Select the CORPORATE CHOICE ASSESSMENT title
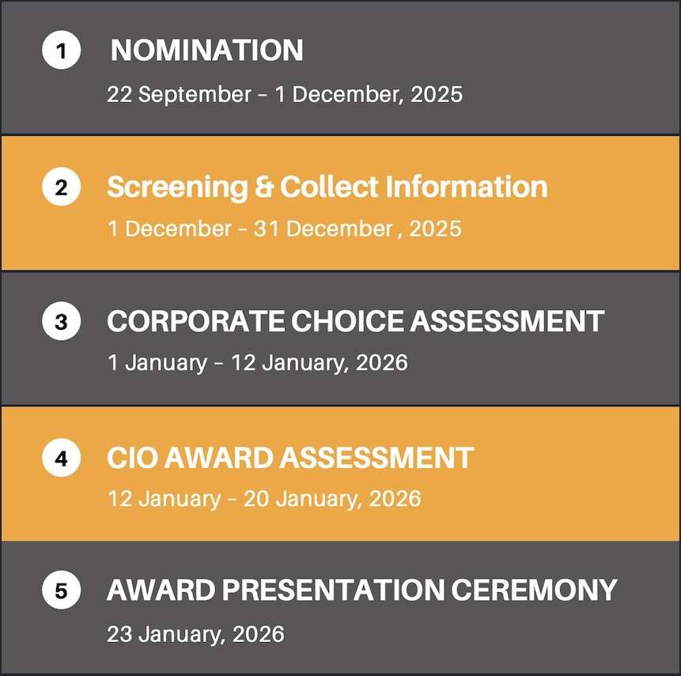Viewport: 681px width, 676px height. click(355, 322)
